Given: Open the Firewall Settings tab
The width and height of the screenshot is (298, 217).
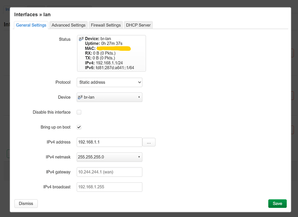Looking at the screenshot, I should 106,25.
